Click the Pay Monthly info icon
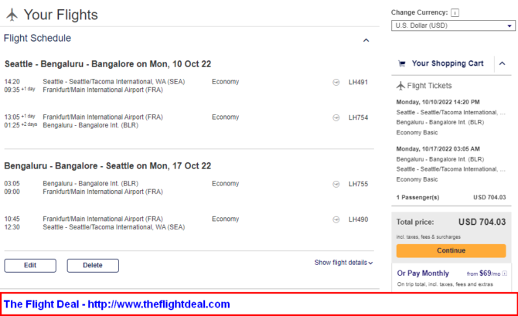This screenshot has height=316, width=518. (x=504, y=274)
